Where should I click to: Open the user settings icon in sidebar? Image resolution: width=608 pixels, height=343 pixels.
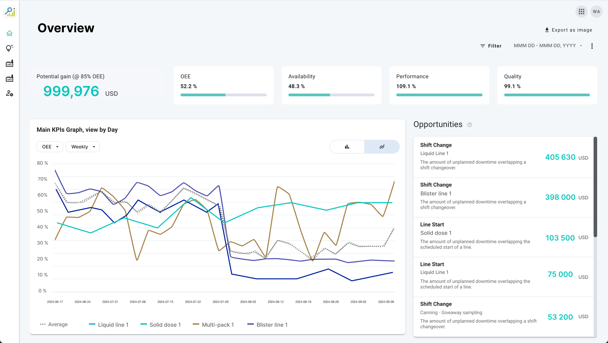(x=9, y=93)
